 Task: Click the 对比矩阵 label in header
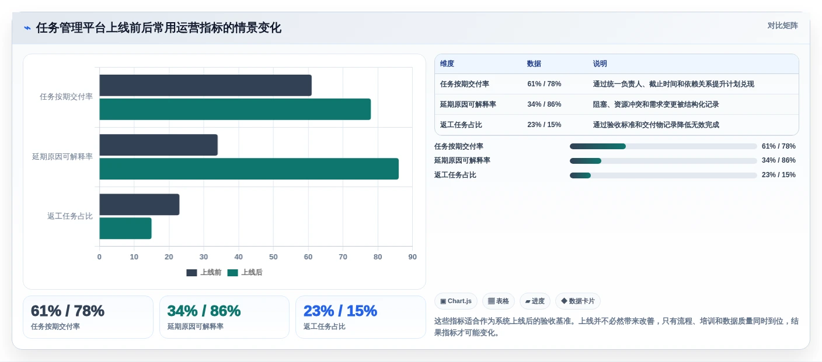pyautogui.click(x=782, y=26)
